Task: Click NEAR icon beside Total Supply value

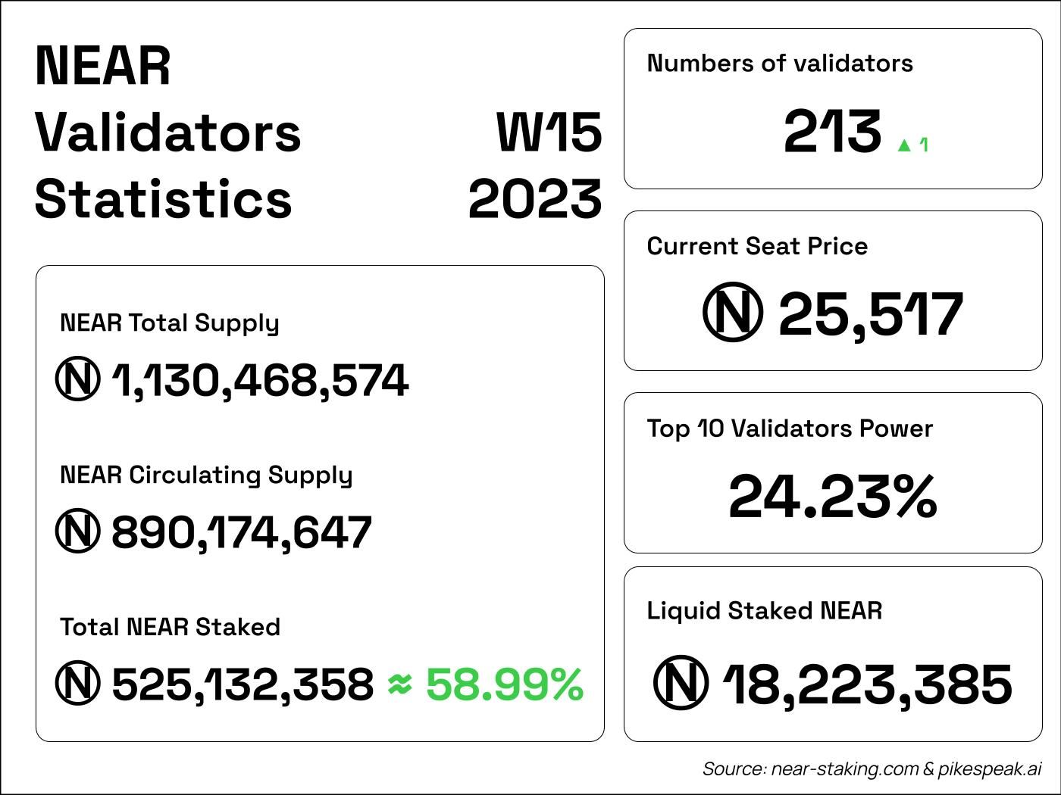Action: [77, 380]
